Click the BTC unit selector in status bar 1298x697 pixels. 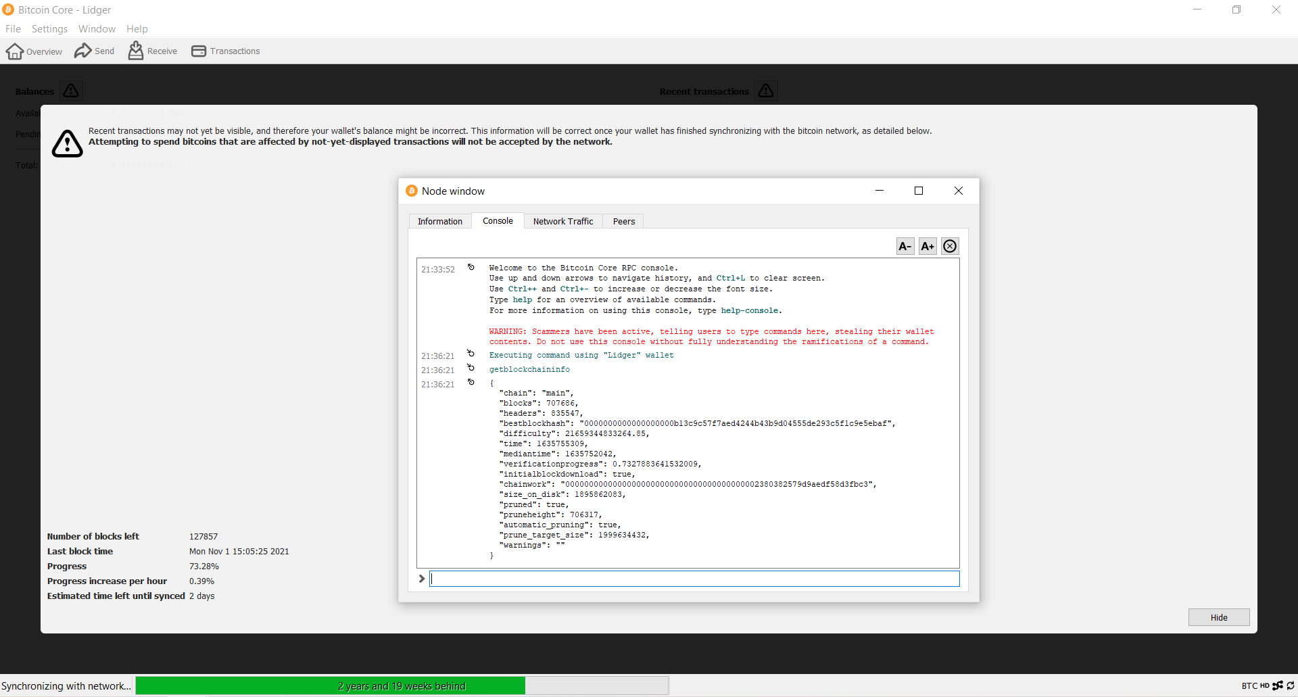point(1249,686)
